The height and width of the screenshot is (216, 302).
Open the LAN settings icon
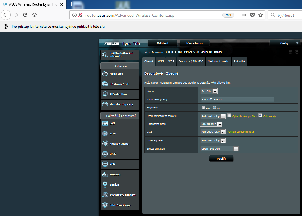coord(105,123)
